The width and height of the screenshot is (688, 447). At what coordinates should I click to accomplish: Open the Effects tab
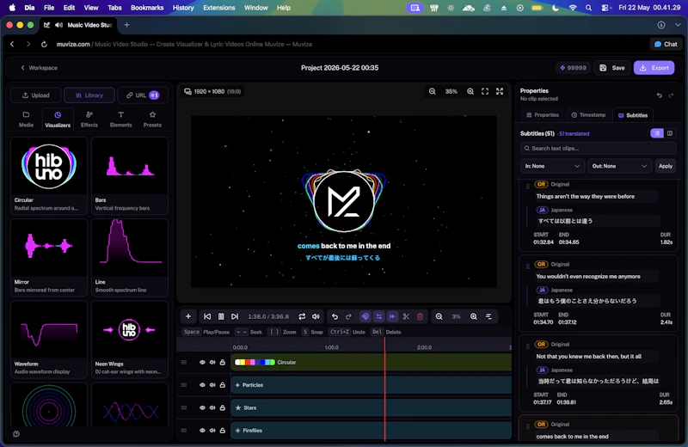(89, 119)
